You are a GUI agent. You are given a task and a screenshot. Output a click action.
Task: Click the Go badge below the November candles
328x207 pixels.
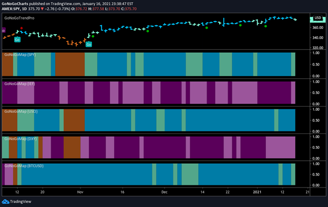coord(89,44)
